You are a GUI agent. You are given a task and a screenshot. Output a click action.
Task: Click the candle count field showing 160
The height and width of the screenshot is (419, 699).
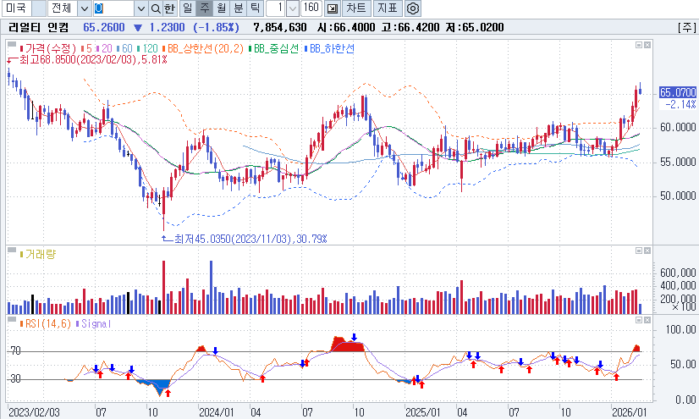(311, 8)
